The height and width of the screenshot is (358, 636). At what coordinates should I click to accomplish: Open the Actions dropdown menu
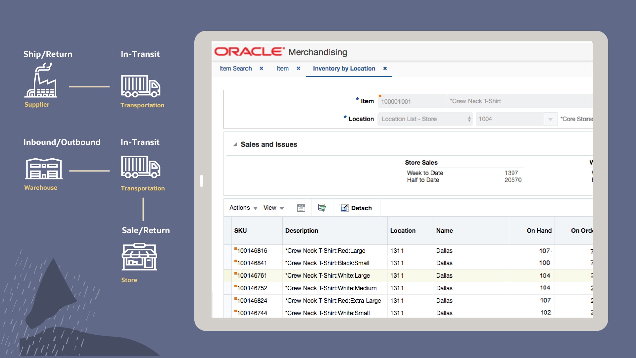[243, 208]
